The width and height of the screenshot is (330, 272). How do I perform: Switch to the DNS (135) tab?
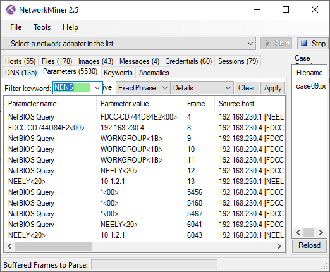coord(21,73)
